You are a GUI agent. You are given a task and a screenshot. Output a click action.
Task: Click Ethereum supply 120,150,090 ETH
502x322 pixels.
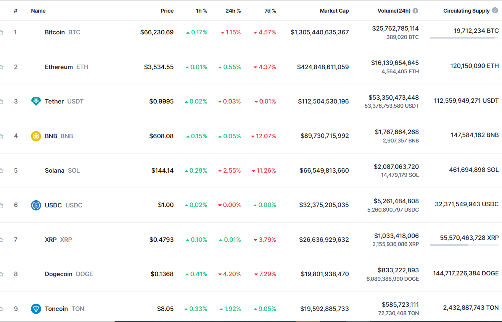click(x=474, y=66)
